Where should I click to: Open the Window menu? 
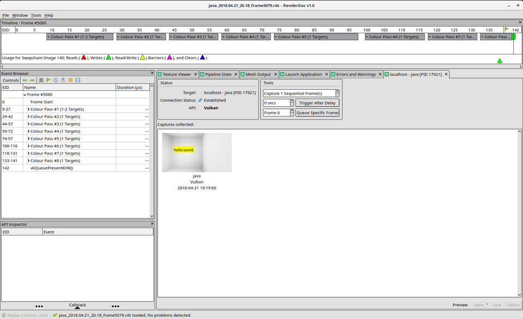(x=20, y=15)
